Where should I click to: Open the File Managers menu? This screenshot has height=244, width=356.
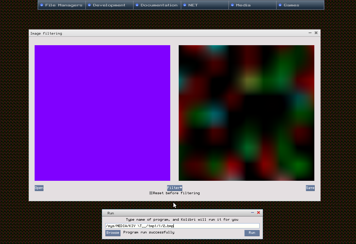(62, 5)
